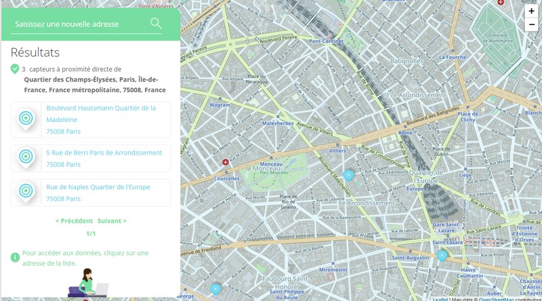Click the green check marker icon in Résultats
Viewport: 542px width, 301px height.
click(14, 69)
